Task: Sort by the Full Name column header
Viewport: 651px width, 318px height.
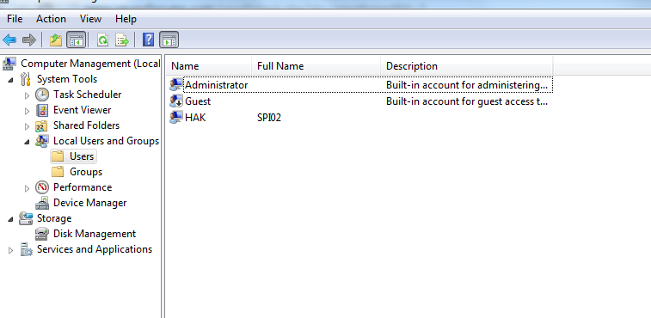Action: (x=316, y=66)
